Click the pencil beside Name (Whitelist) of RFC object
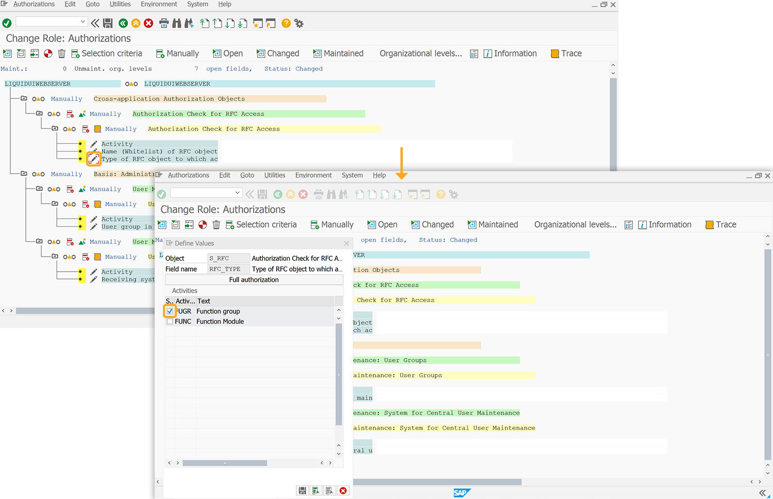Image resolution: width=773 pixels, height=499 pixels. [x=94, y=151]
